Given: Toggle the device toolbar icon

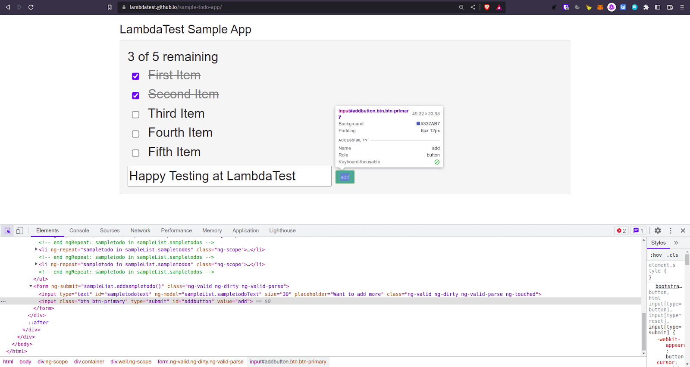Looking at the screenshot, I should [x=19, y=231].
